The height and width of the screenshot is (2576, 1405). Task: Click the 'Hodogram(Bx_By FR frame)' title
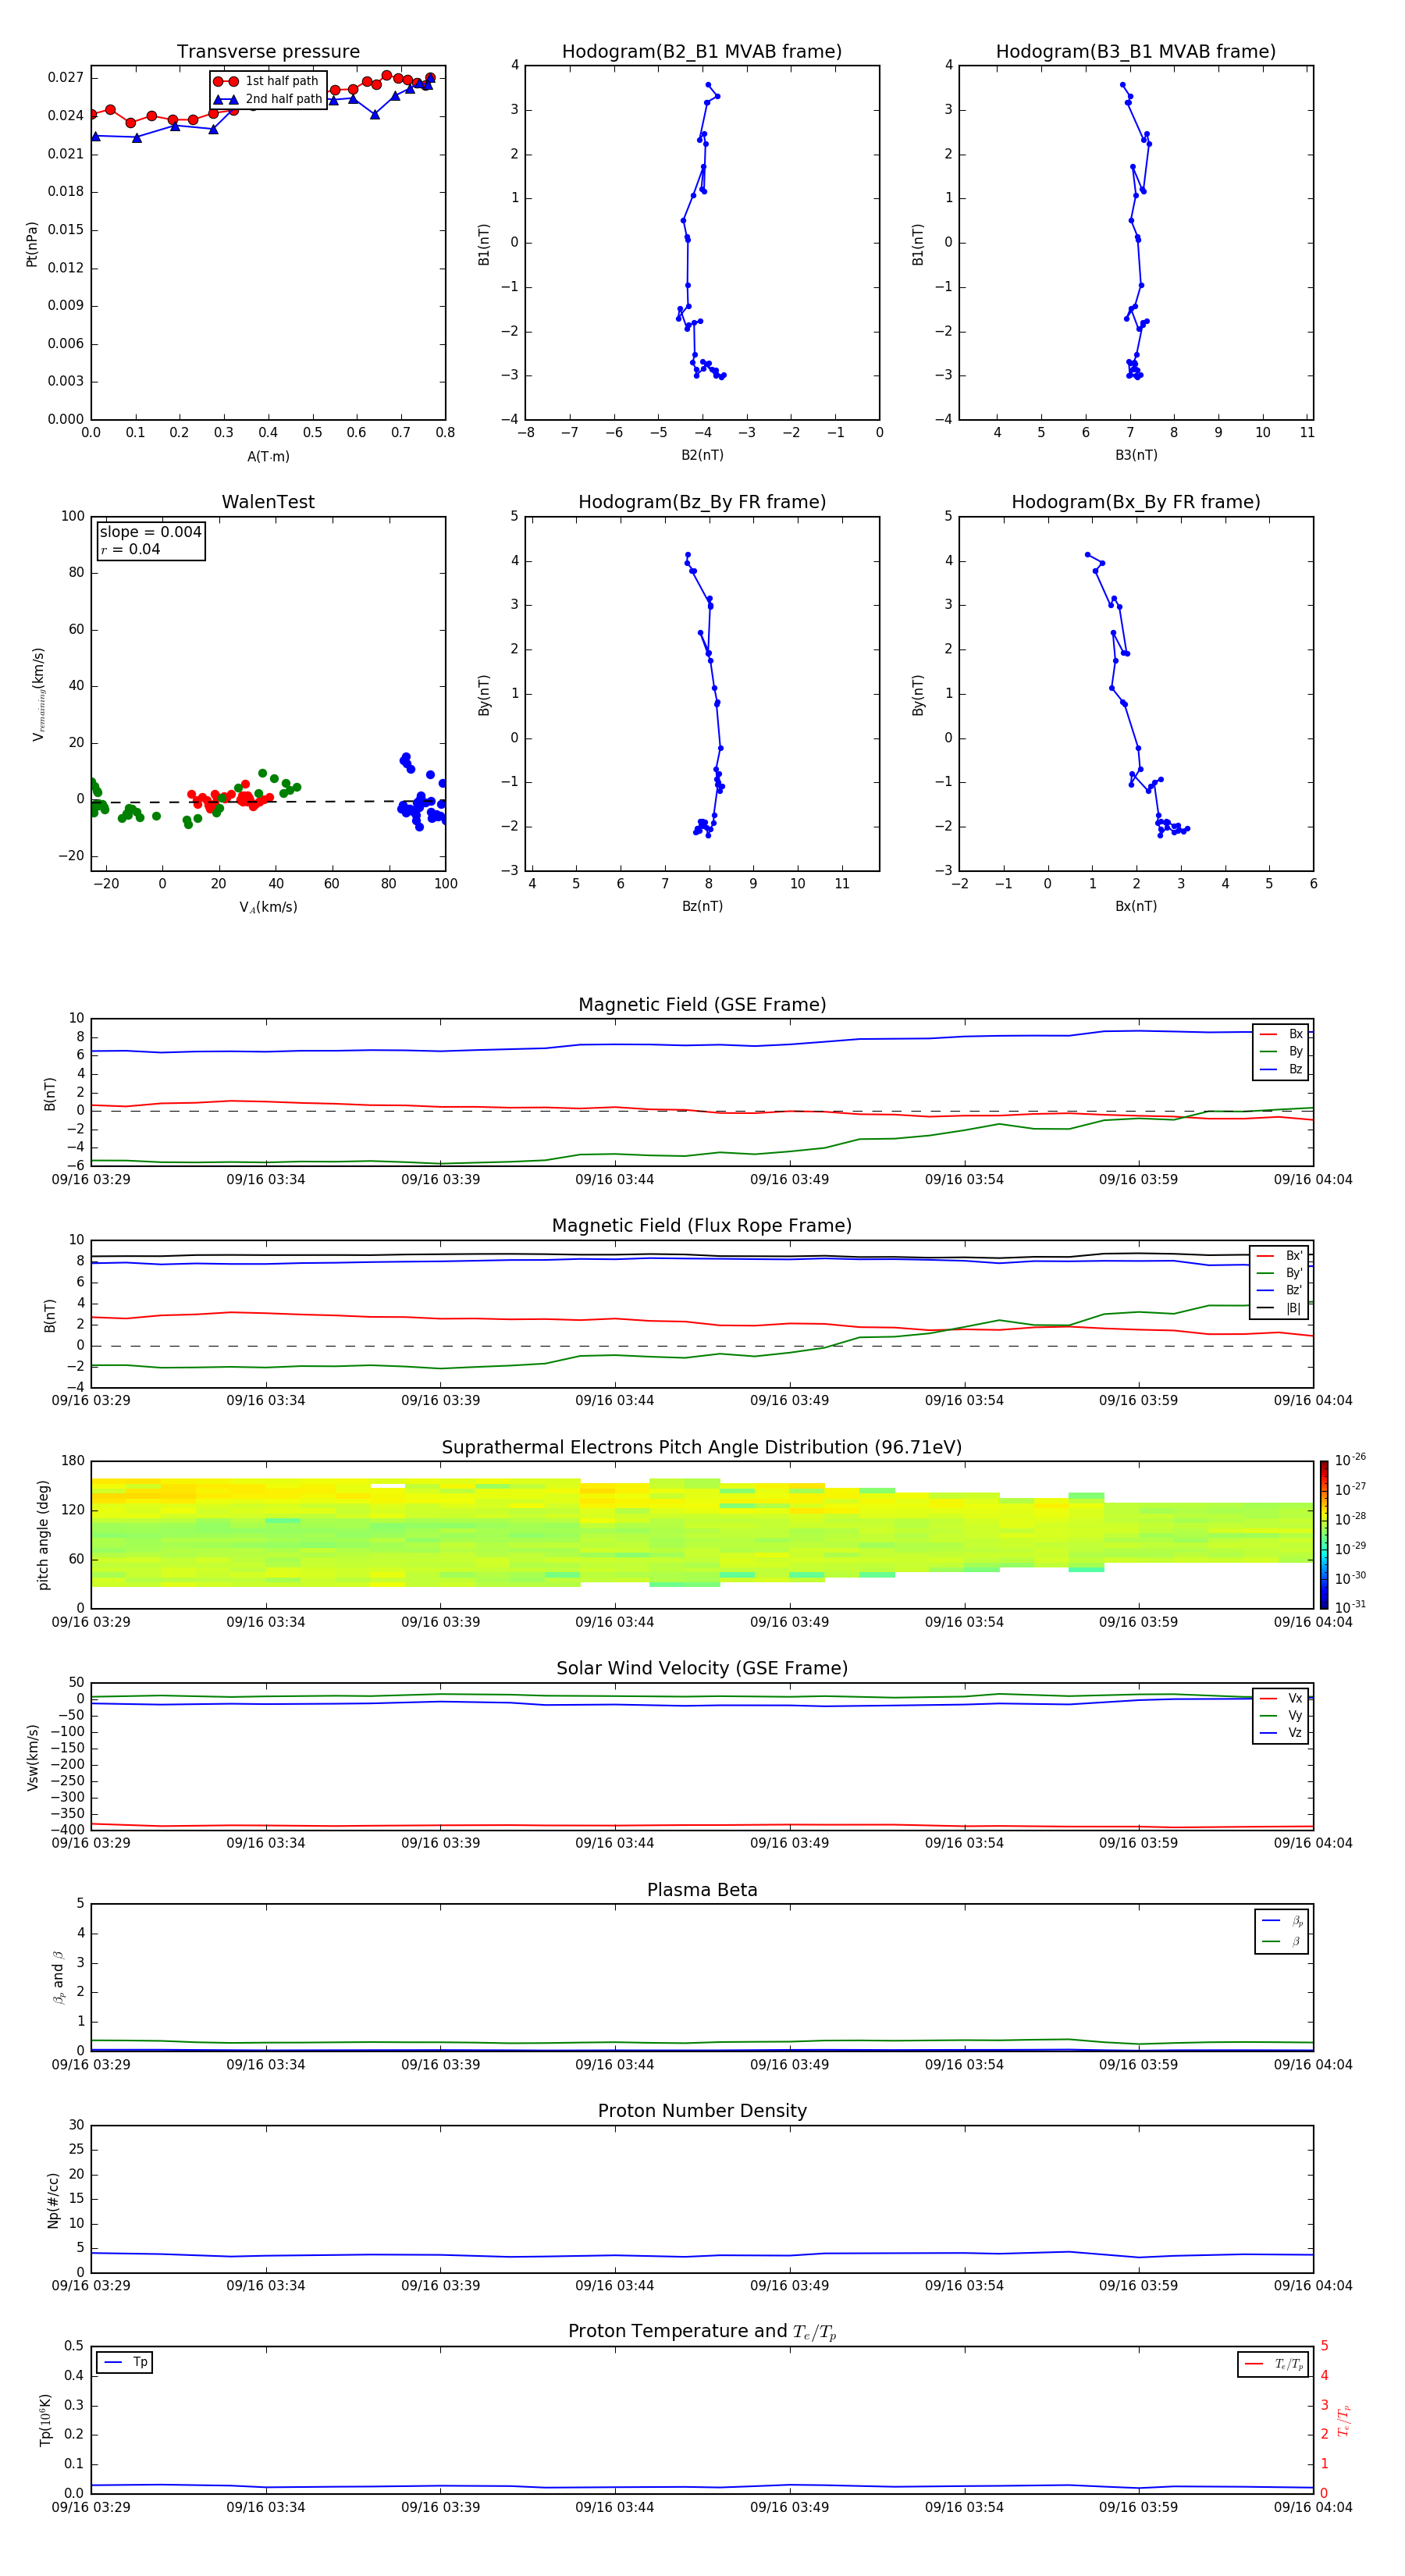pos(1136,502)
